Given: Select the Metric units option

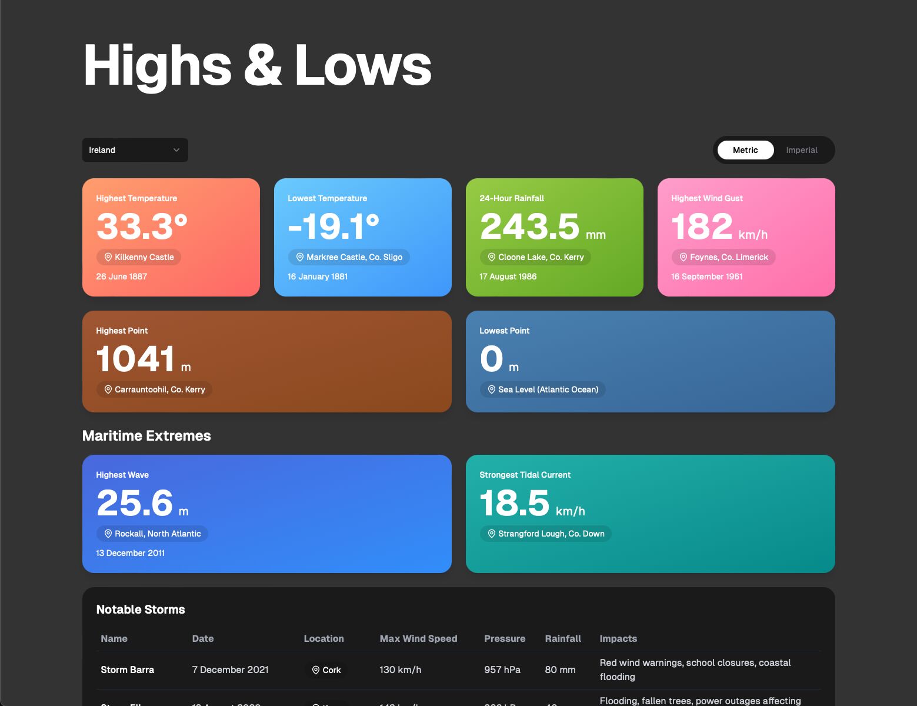Looking at the screenshot, I should coord(745,150).
